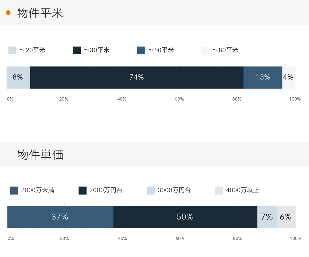The height and width of the screenshot is (257, 309).
Task: Select the 6% bar segment
Action: point(286,217)
